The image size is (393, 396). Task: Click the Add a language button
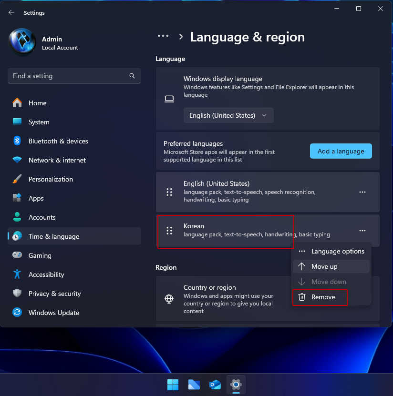tap(341, 151)
